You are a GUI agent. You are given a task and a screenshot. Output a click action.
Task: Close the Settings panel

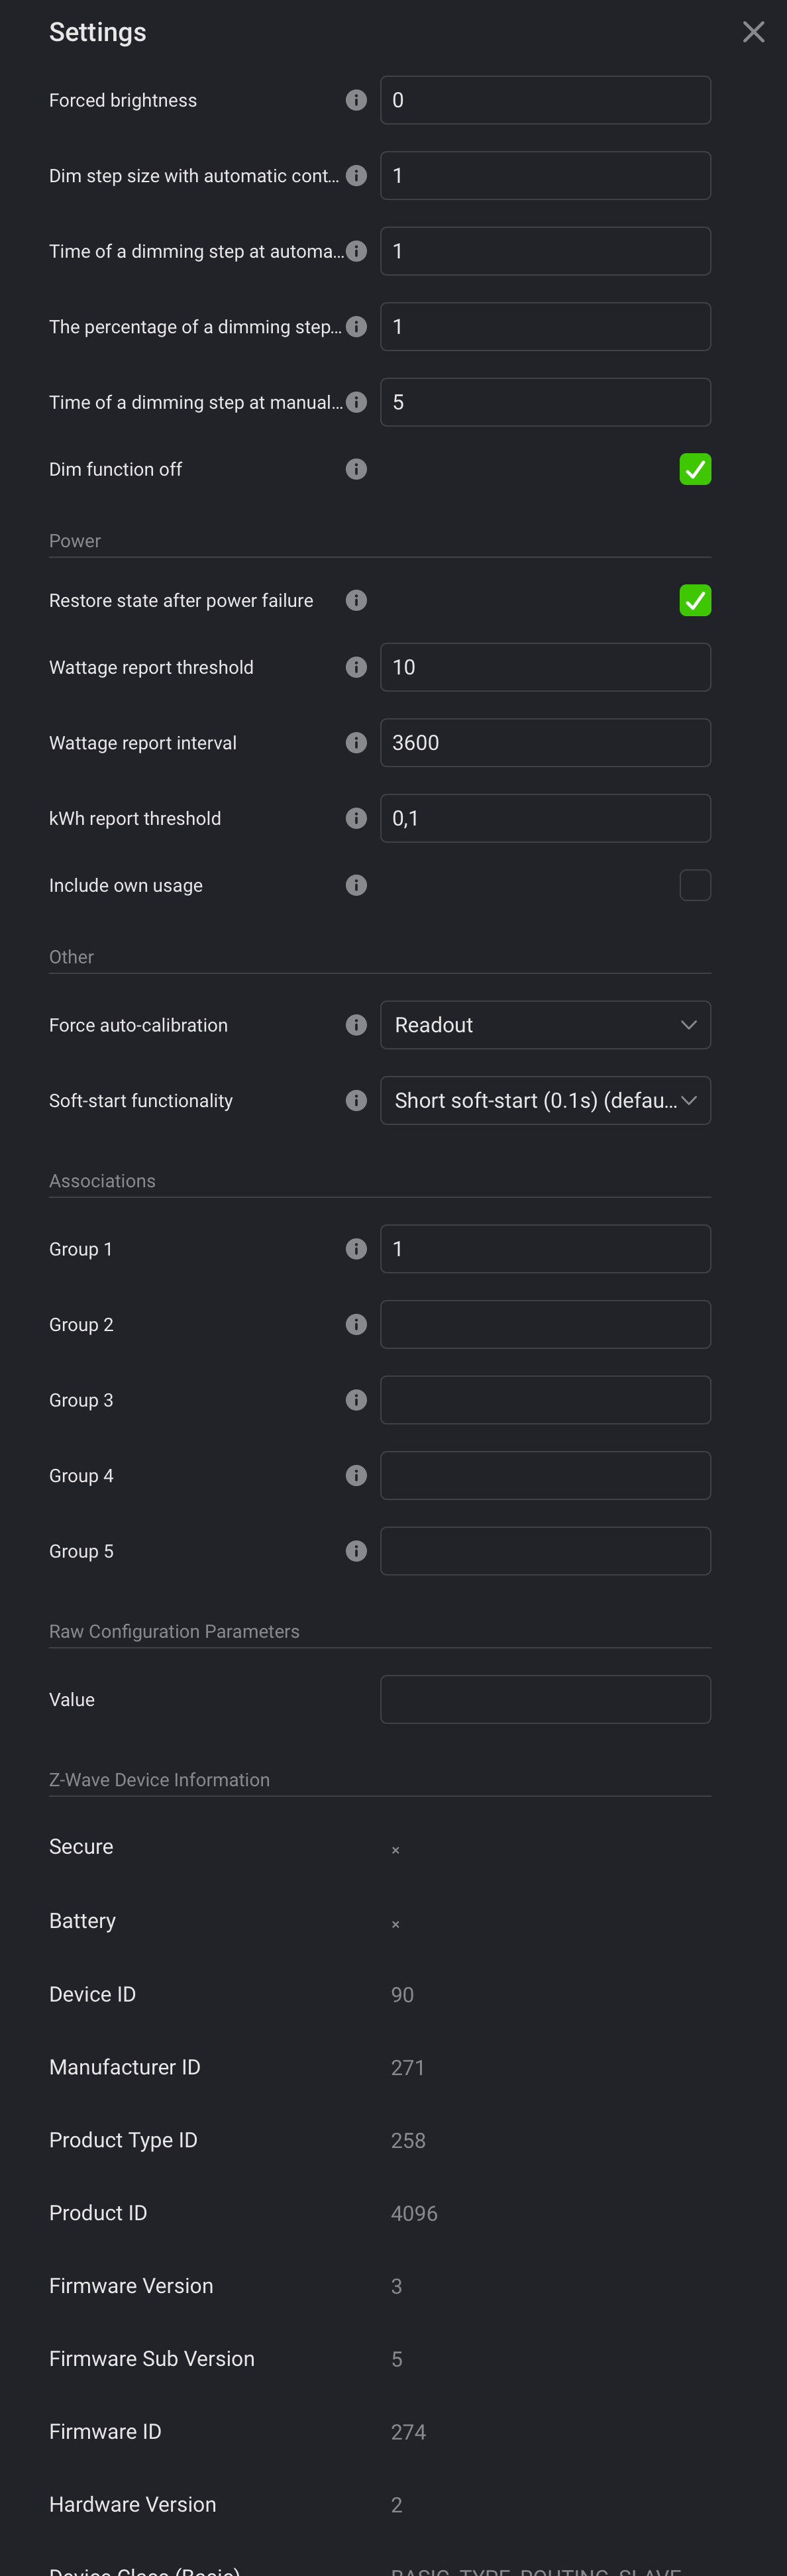(754, 32)
